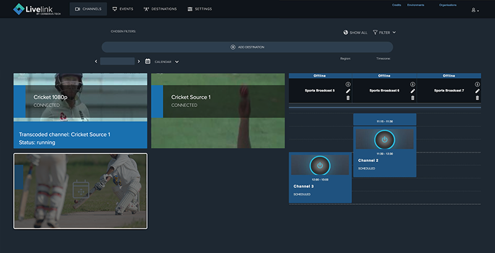Go to the next date with the right arrow
The width and height of the screenshot is (495, 253).
(x=139, y=61)
